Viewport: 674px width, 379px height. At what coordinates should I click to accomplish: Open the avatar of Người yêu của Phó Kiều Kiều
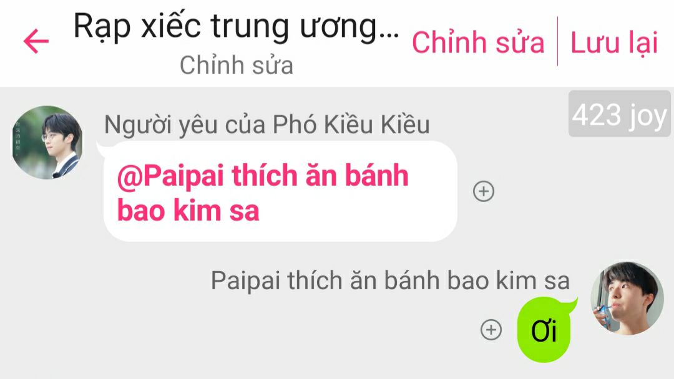click(47, 143)
